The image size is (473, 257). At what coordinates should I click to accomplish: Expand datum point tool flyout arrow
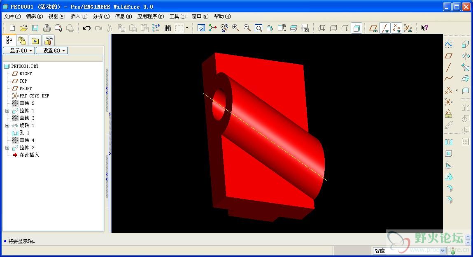pos(457,90)
